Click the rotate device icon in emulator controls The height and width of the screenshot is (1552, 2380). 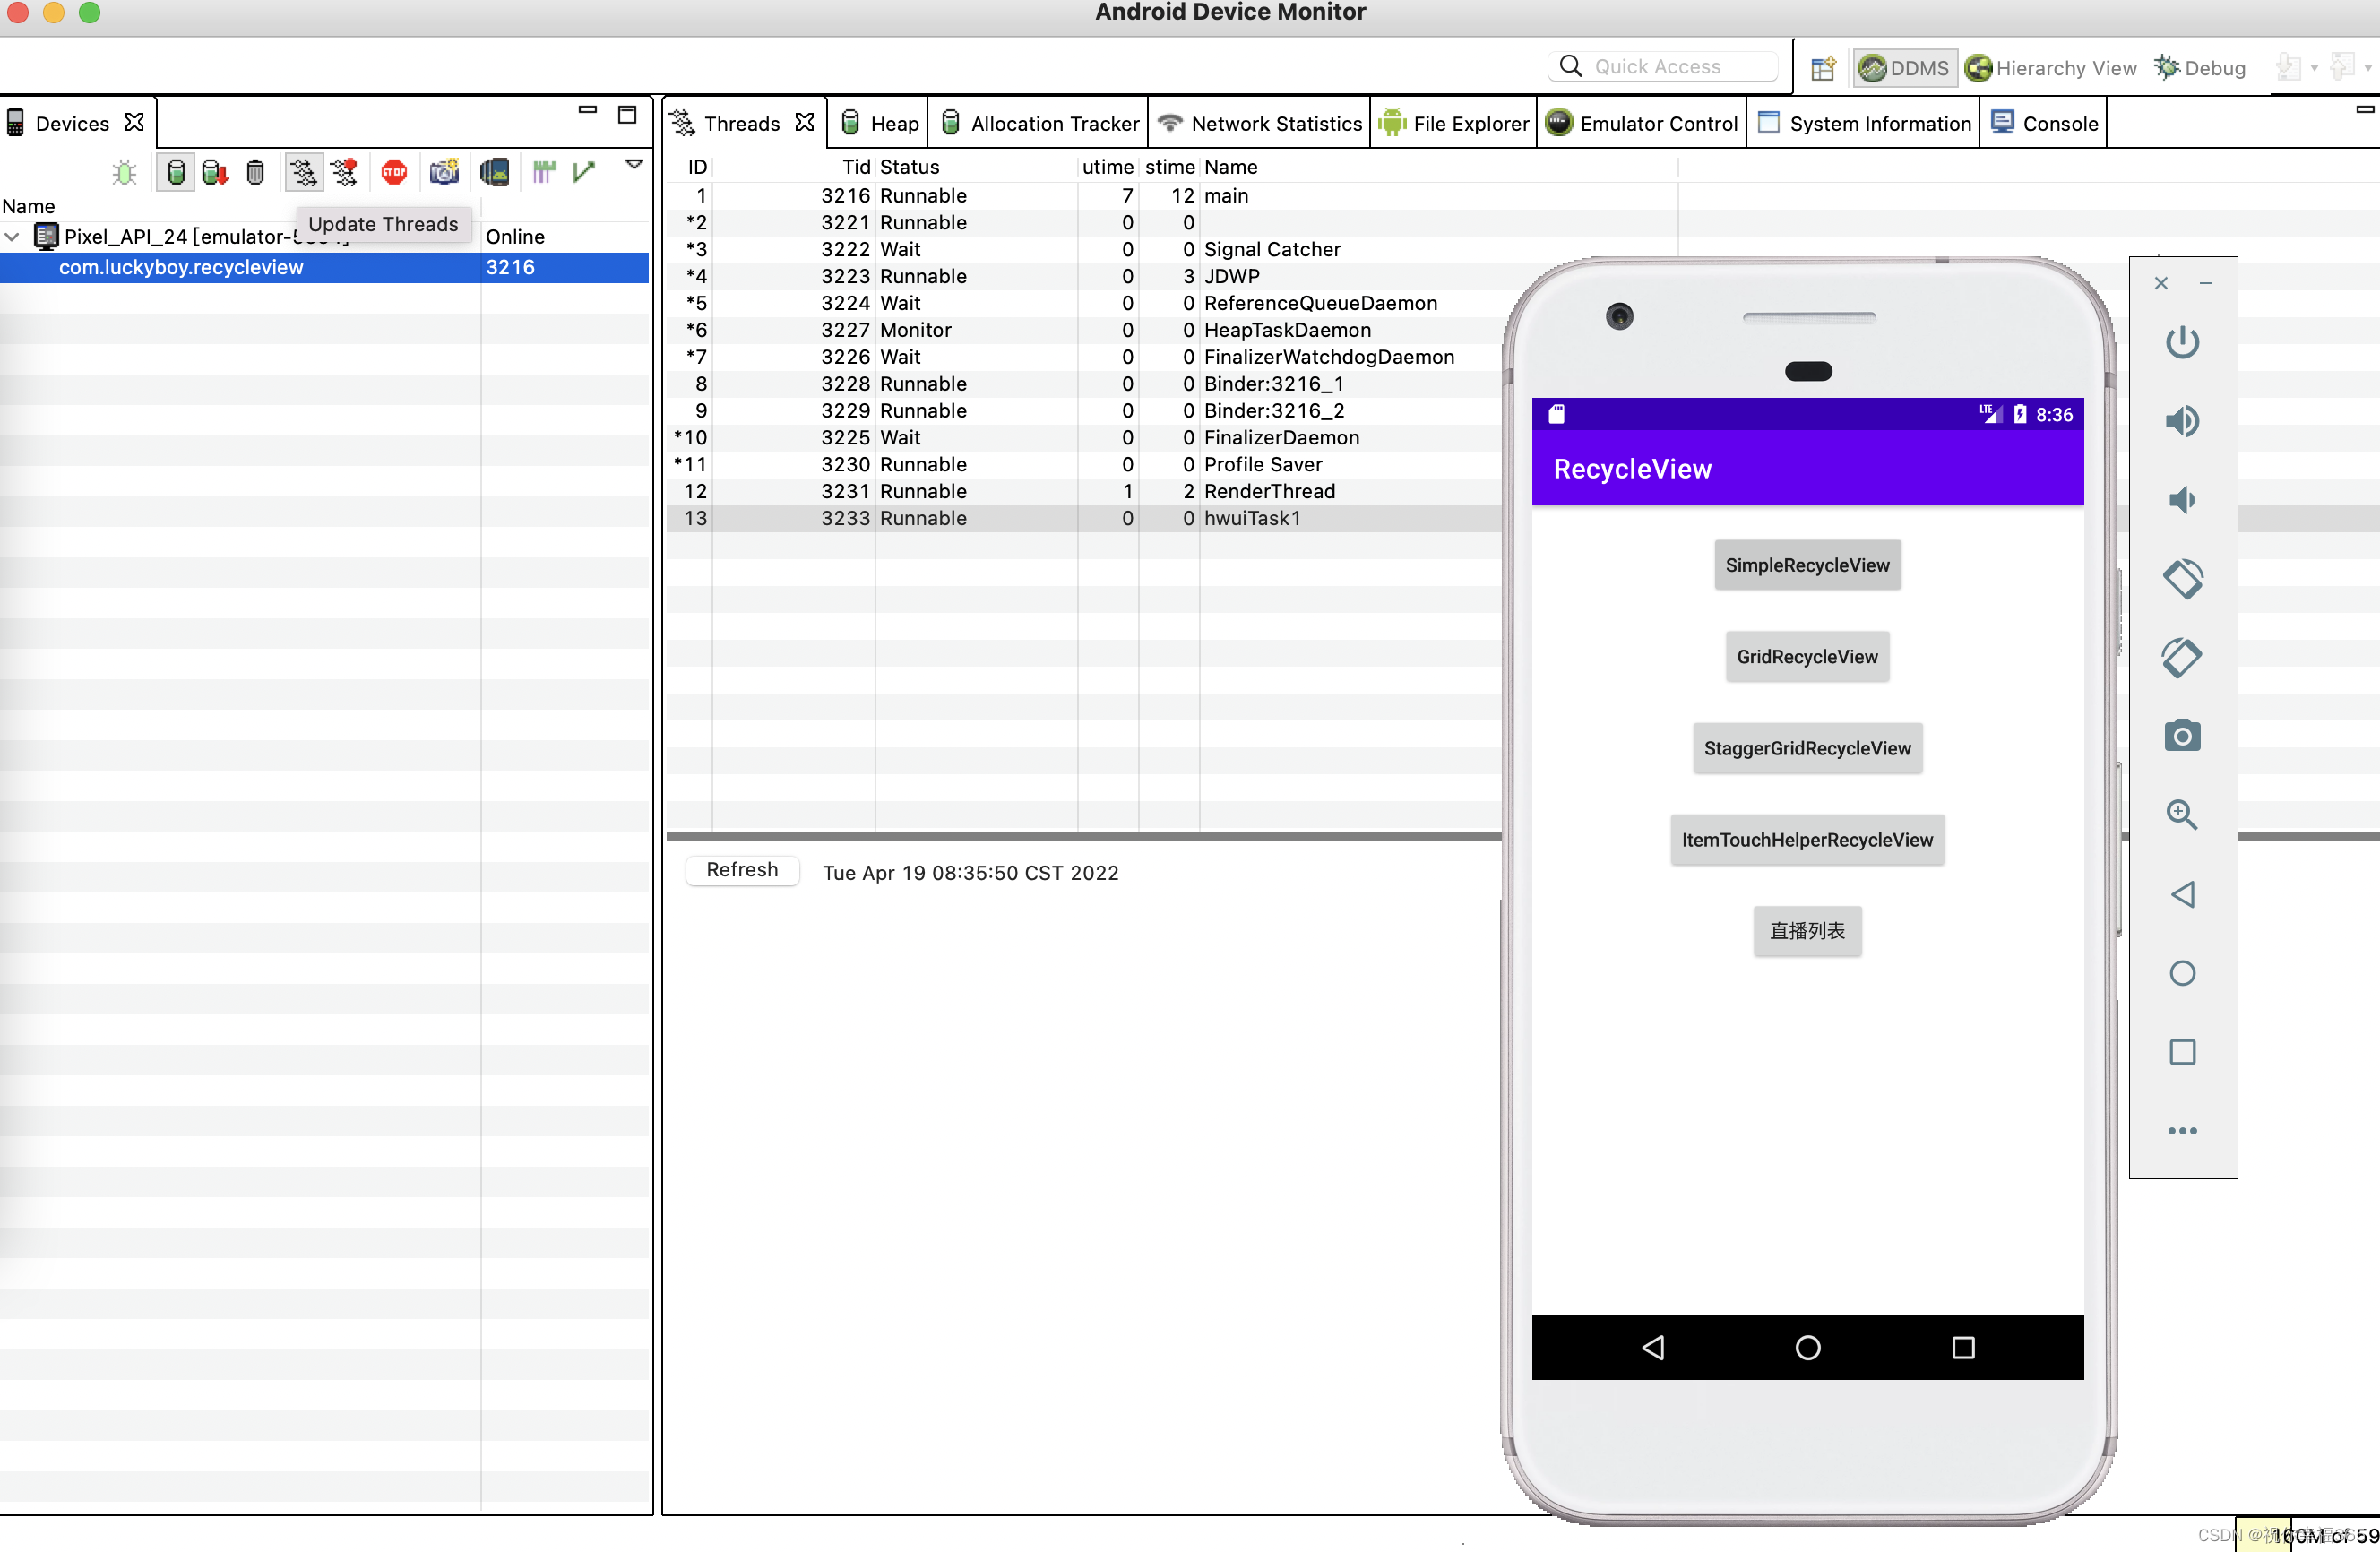click(x=2182, y=577)
